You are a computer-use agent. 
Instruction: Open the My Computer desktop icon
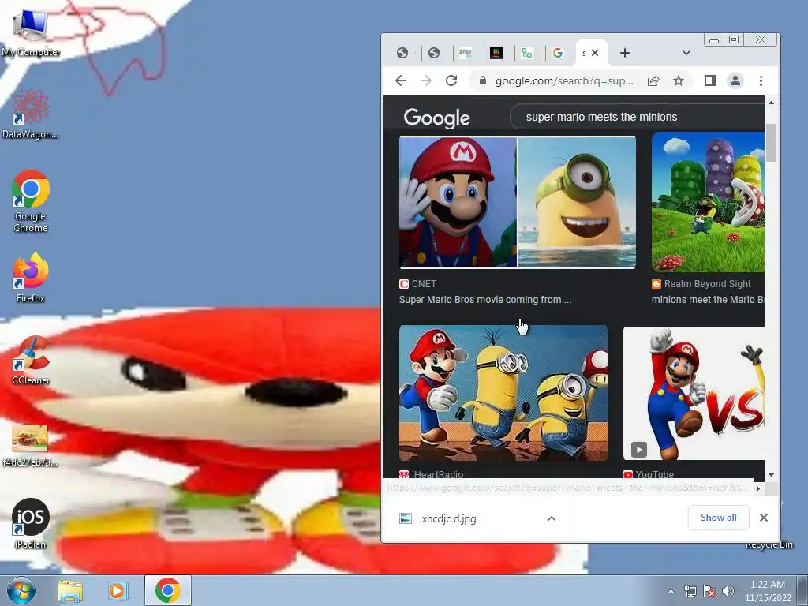coord(31,33)
